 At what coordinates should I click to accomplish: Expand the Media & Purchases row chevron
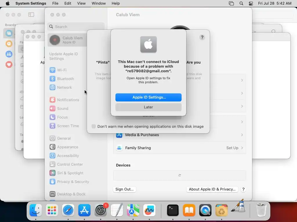point(242,135)
